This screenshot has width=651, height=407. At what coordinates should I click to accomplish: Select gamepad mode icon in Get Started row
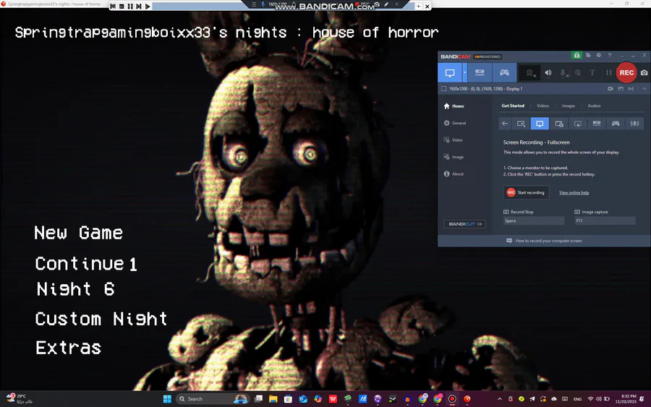point(616,124)
